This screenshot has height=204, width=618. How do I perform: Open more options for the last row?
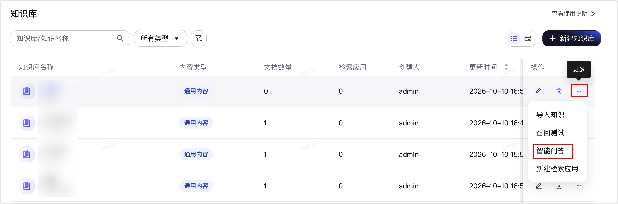[x=579, y=186]
